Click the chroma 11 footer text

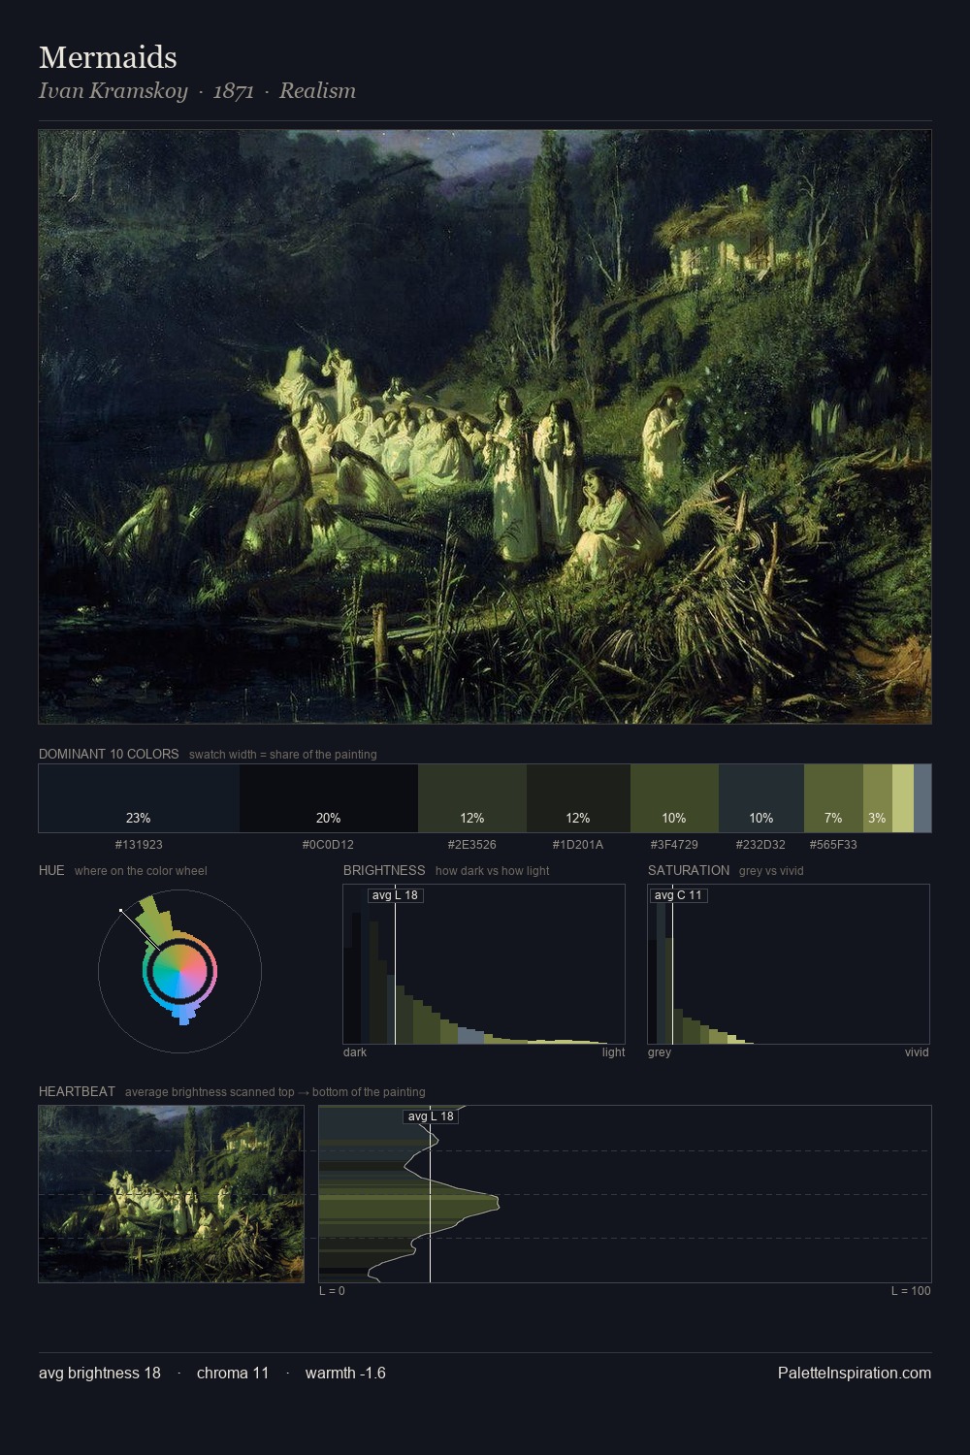pyautogui.click(x=233, y=1373)
